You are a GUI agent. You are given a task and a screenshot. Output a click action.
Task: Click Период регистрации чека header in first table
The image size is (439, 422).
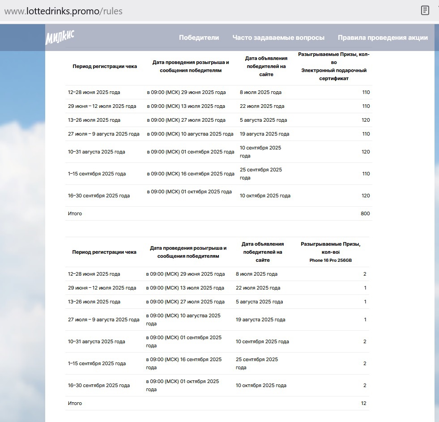[105, 66]
